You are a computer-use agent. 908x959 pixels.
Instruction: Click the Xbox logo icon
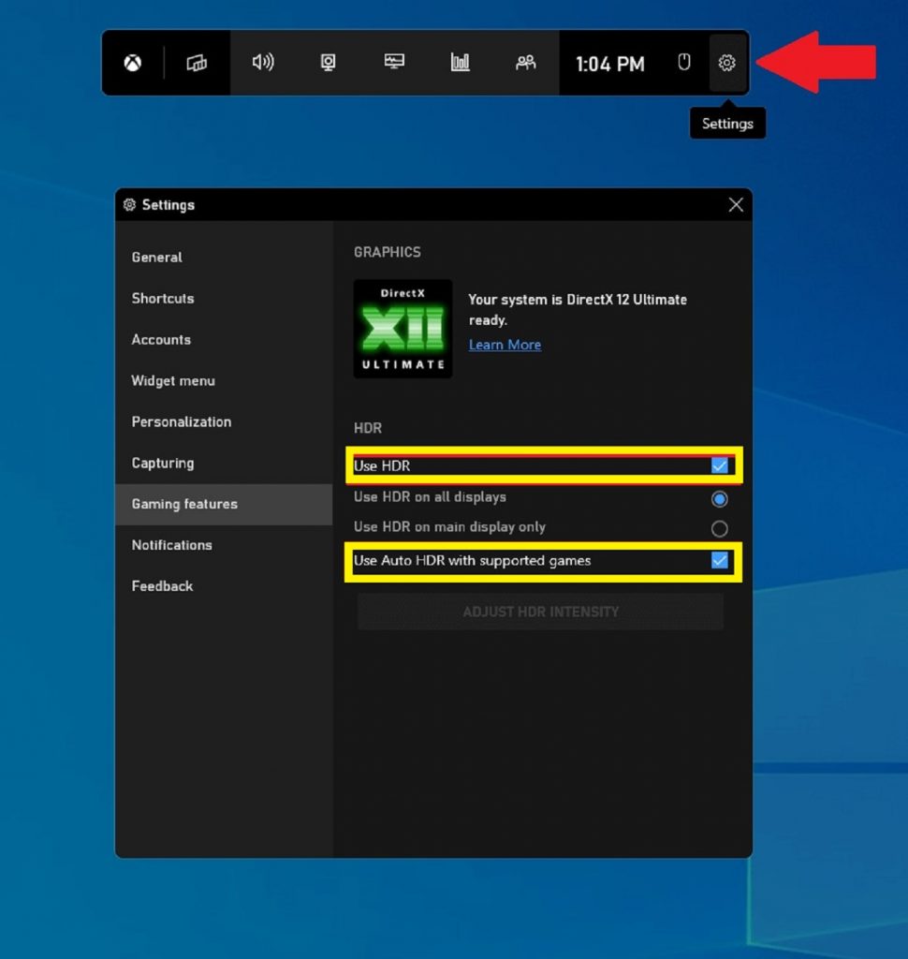point(133,64)
